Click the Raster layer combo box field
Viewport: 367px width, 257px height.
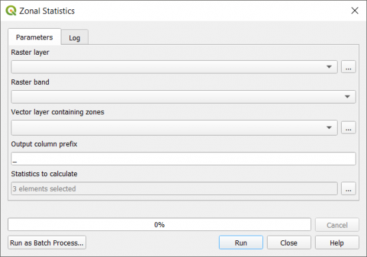click(174, 67)
